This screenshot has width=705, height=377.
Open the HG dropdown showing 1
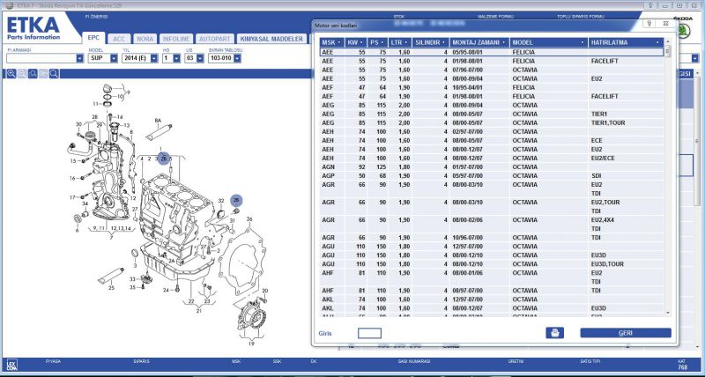pyautogui.click(x=176, y=58)
